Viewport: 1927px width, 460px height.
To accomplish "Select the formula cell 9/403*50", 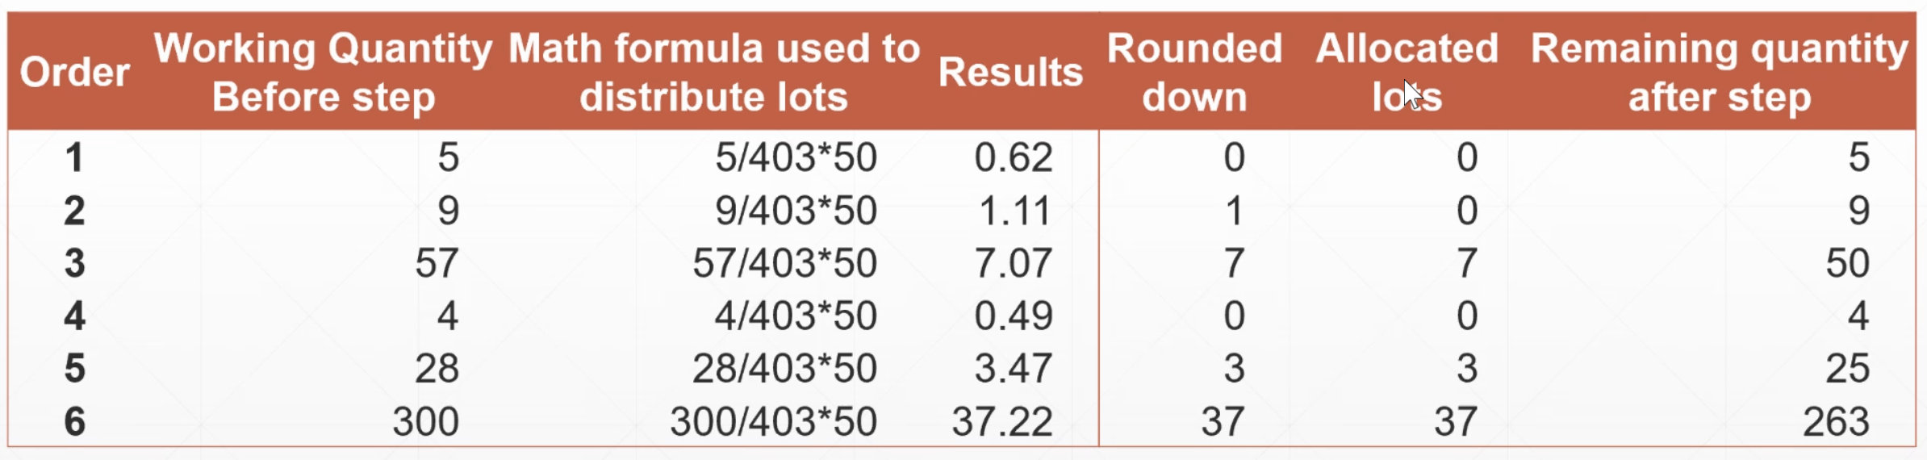I will pyautogui.click(x=796, y=211).
